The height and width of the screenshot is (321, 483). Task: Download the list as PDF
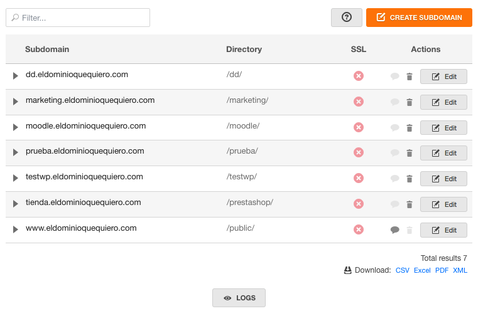pos(442,270)
